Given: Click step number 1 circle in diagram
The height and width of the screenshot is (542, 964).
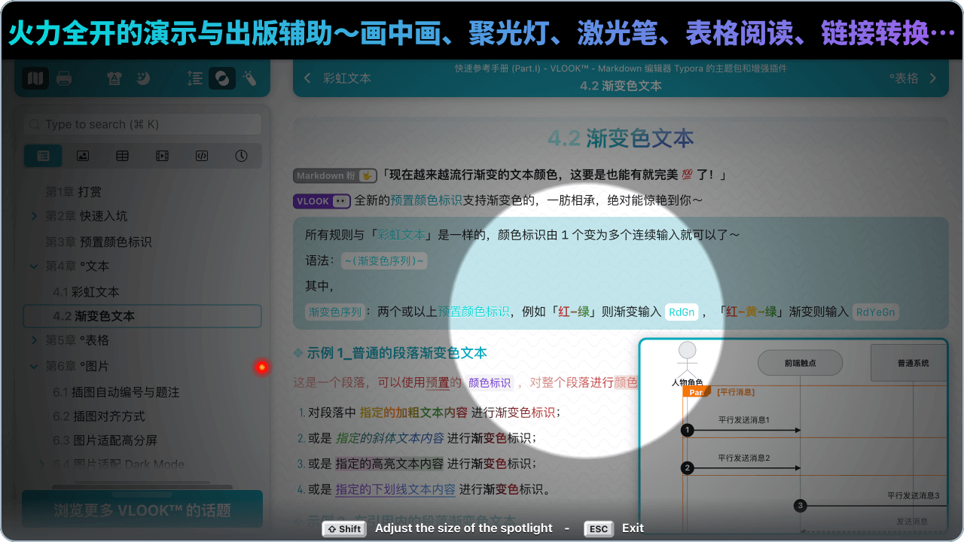Looking at the screenshot, I should [687, 430].
